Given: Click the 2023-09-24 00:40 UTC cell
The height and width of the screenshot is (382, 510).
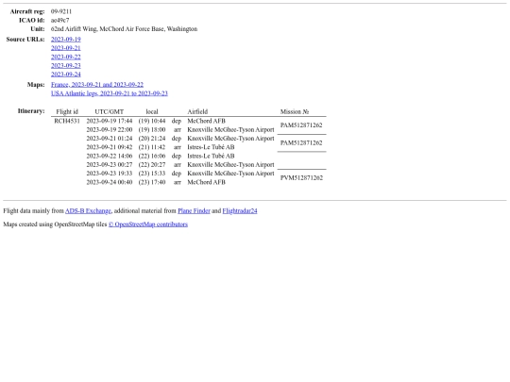Looking at the screenshot, I should pyautogui.click(x=110, y=182).
